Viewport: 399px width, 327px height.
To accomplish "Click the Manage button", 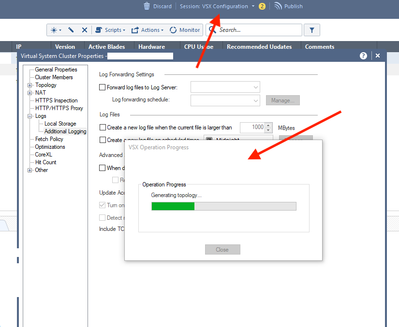I will tap(283, 100).
